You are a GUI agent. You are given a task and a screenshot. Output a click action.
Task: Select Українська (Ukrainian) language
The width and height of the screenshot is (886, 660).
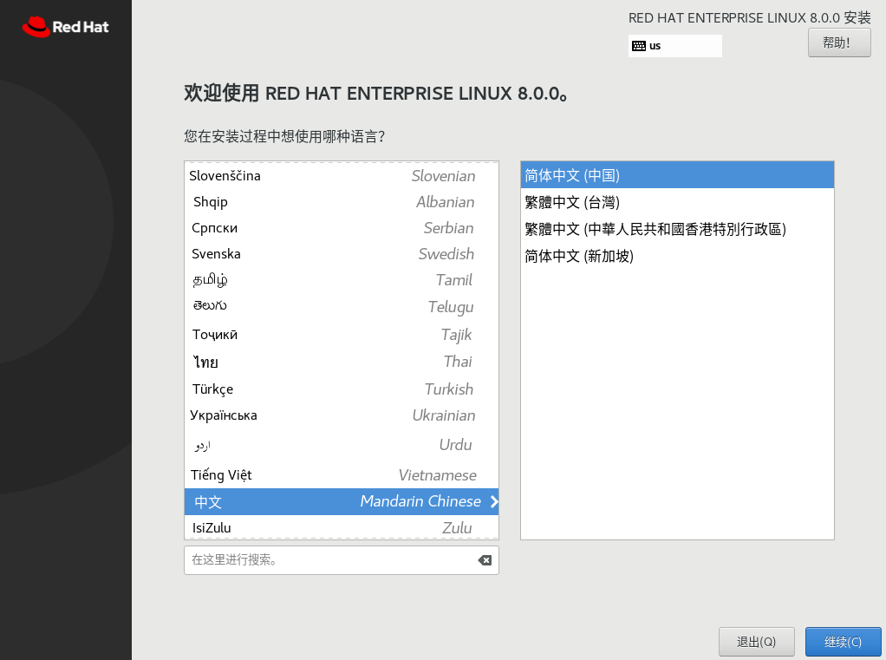click(260, 415)
